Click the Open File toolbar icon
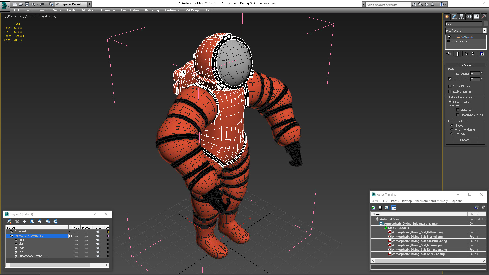489x275 pixels. pyautogui.click(x=21, y=4)
